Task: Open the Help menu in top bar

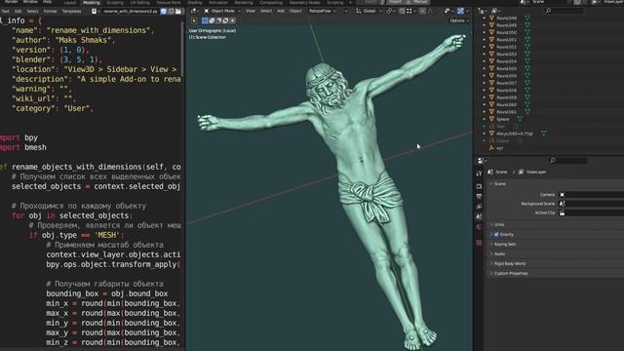Action: [47, 2]
